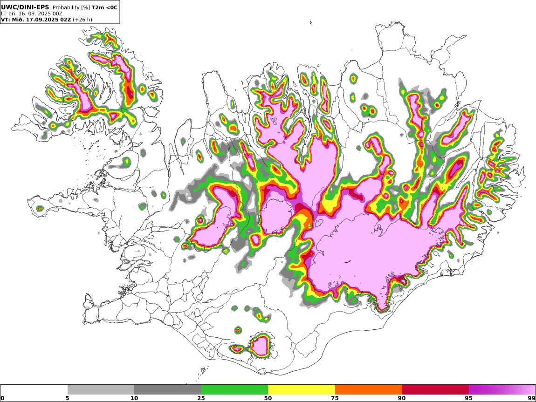Click the '95' legend tick label
Image resolution: width=536 pixels, height=402 pixels.
click(469, 398)
